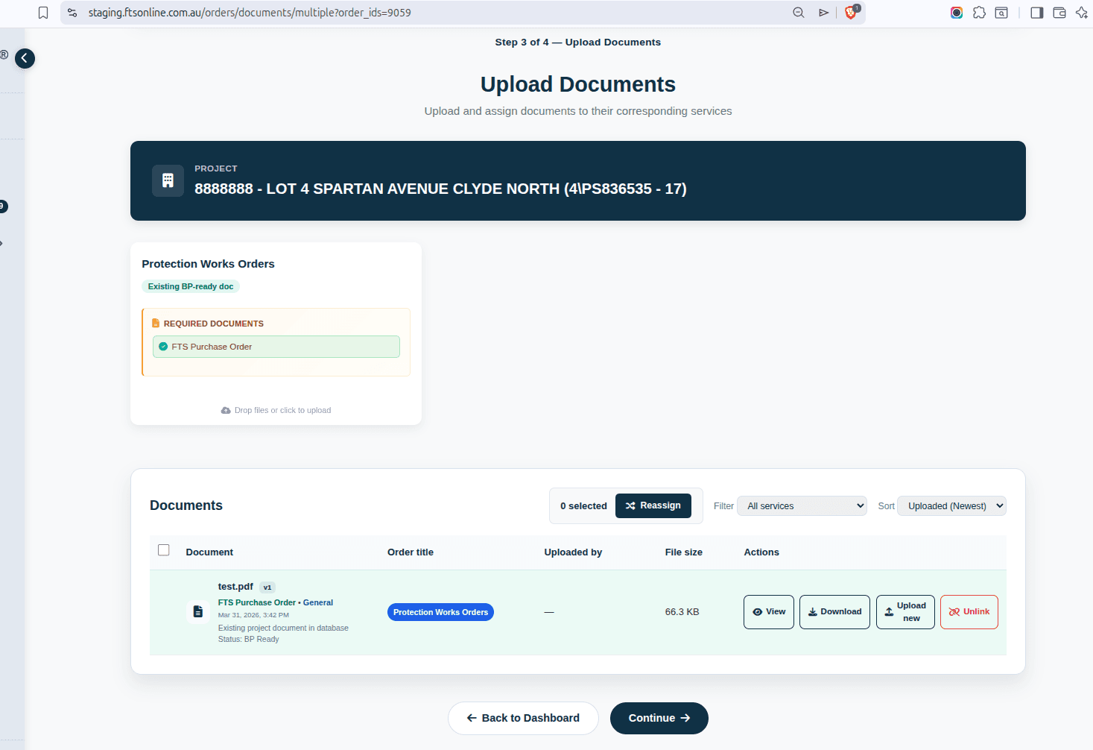The height and width of the screenshot is (750, 1093).
Task: Open the browser extensions puzzle icon
Action: pyautogui.click(x=979, y=13)
